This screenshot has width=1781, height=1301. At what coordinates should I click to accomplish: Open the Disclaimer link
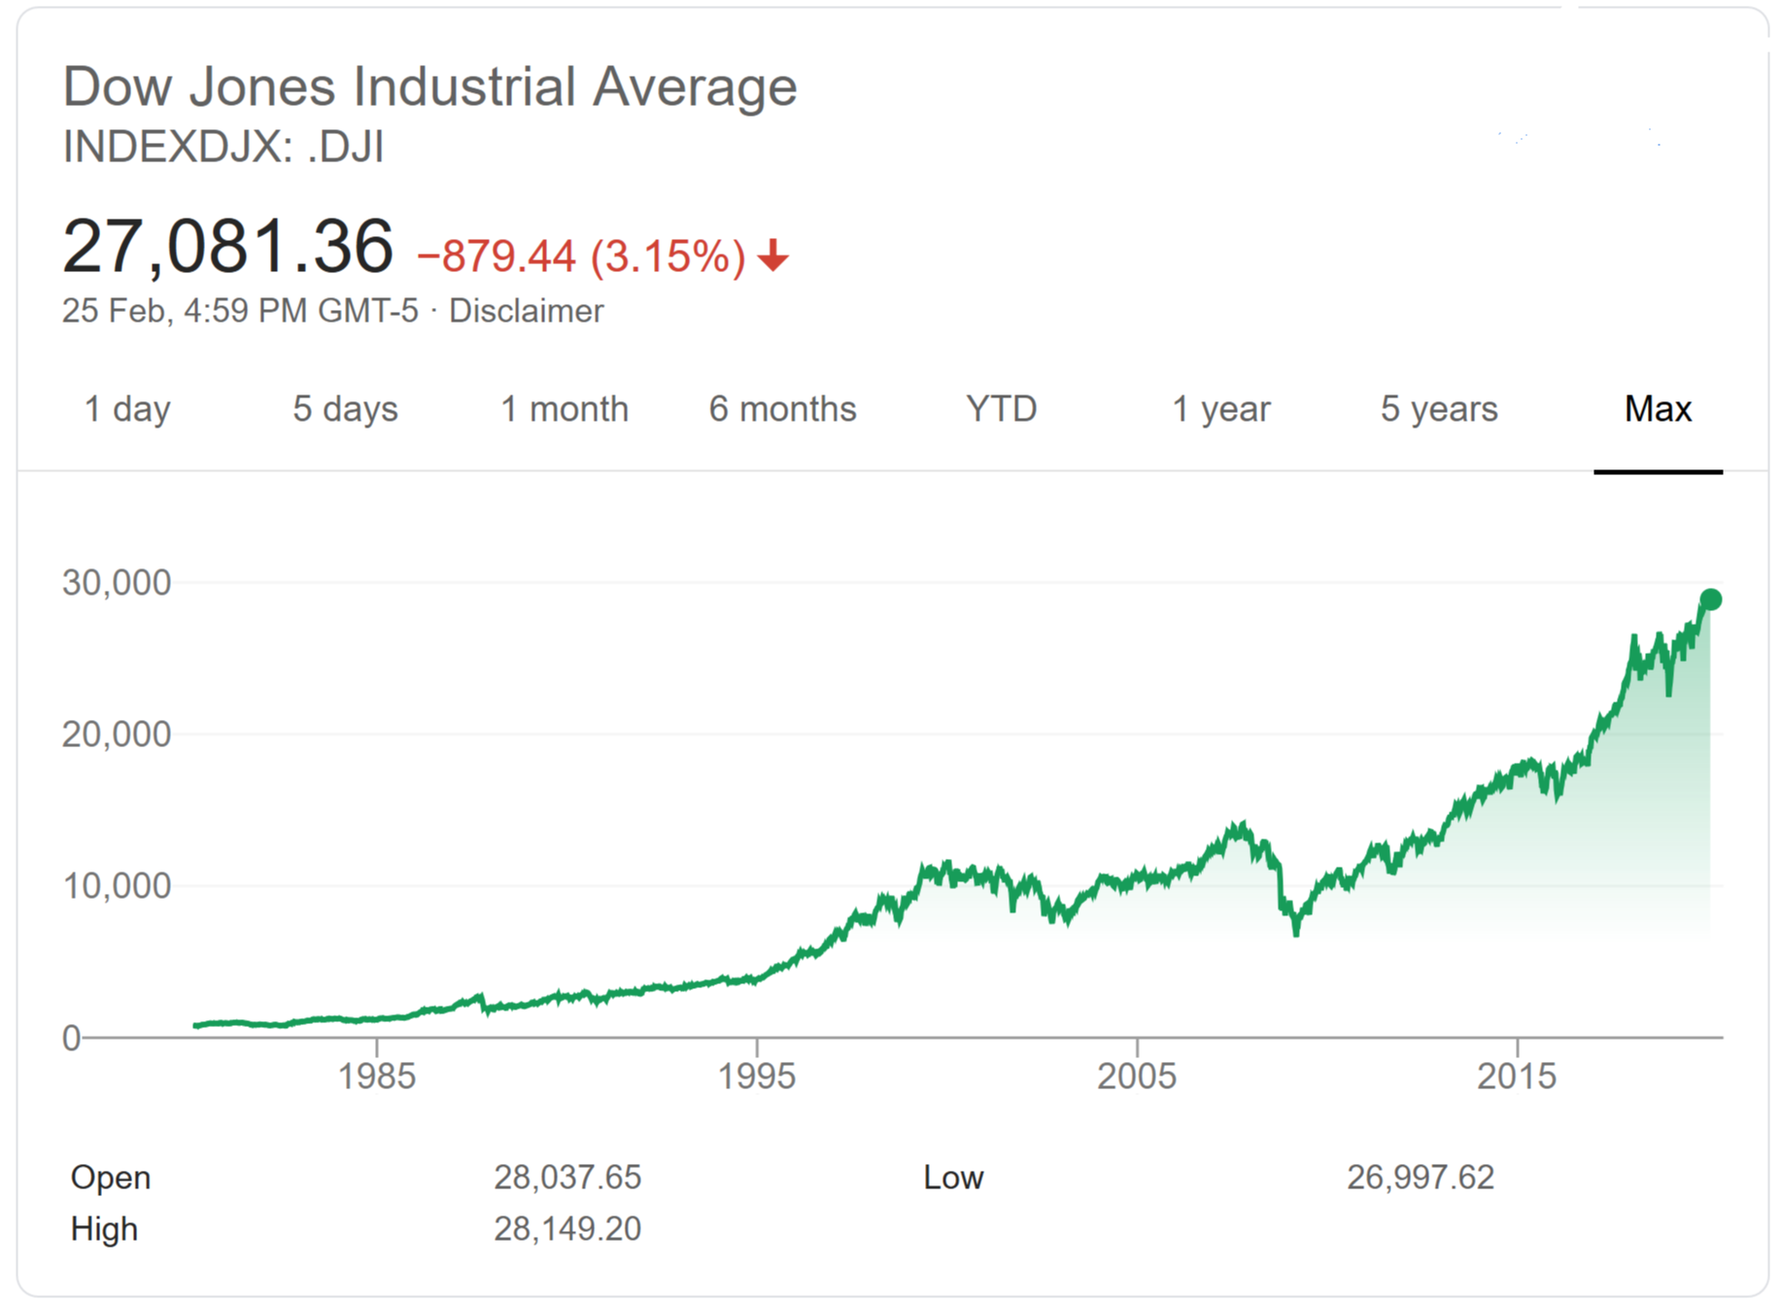(526, 311)
